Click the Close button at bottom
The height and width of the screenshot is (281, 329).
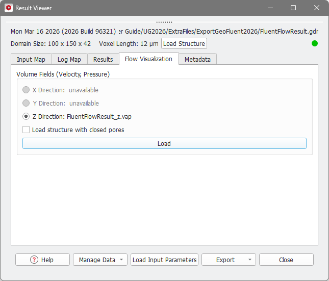tap(286, 260)
